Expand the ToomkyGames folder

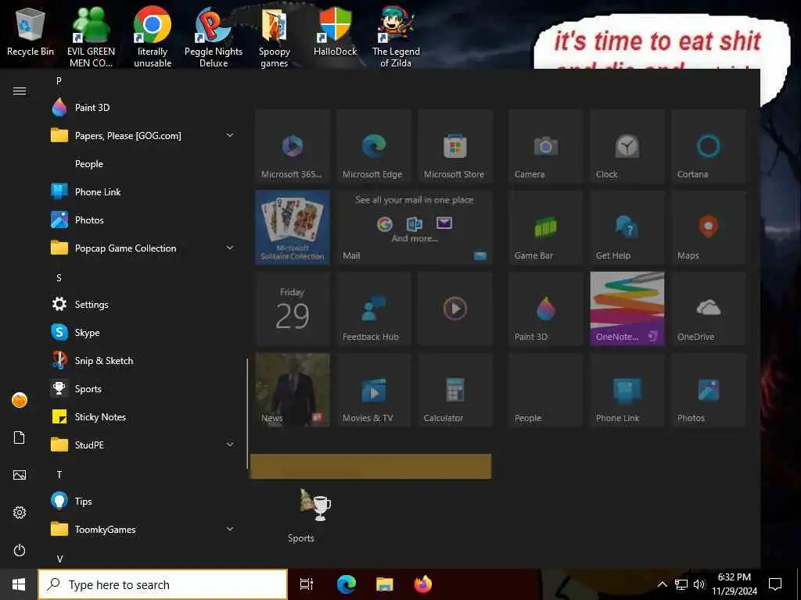(230, 529)
